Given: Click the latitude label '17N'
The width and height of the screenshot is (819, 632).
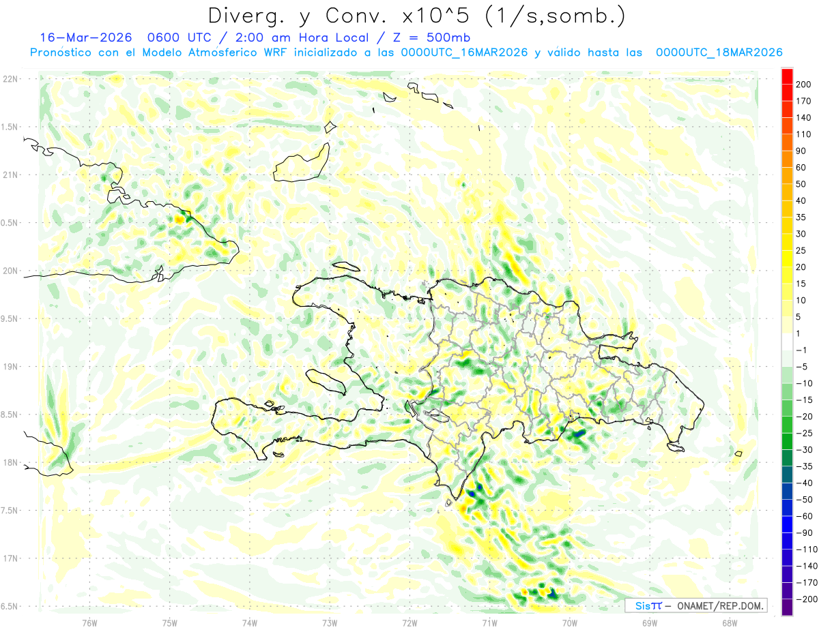Looking at the screenshot, I should (x=10, y=558).
